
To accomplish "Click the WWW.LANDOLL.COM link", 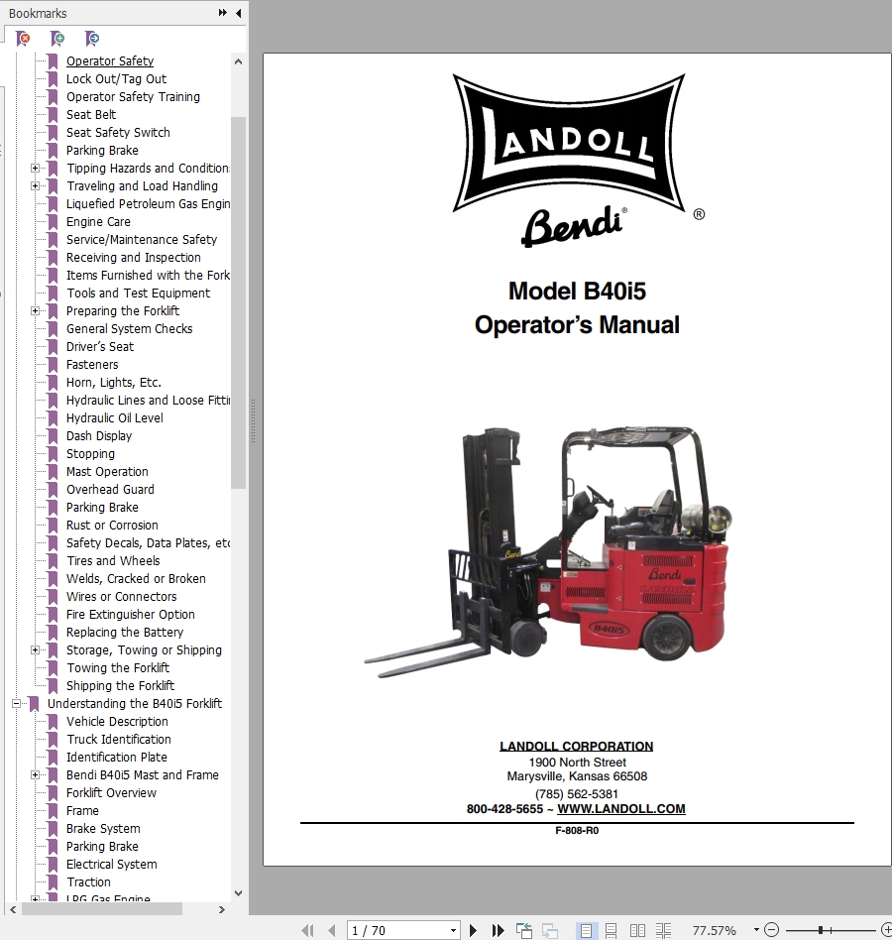I will click(x=621, y=809).
